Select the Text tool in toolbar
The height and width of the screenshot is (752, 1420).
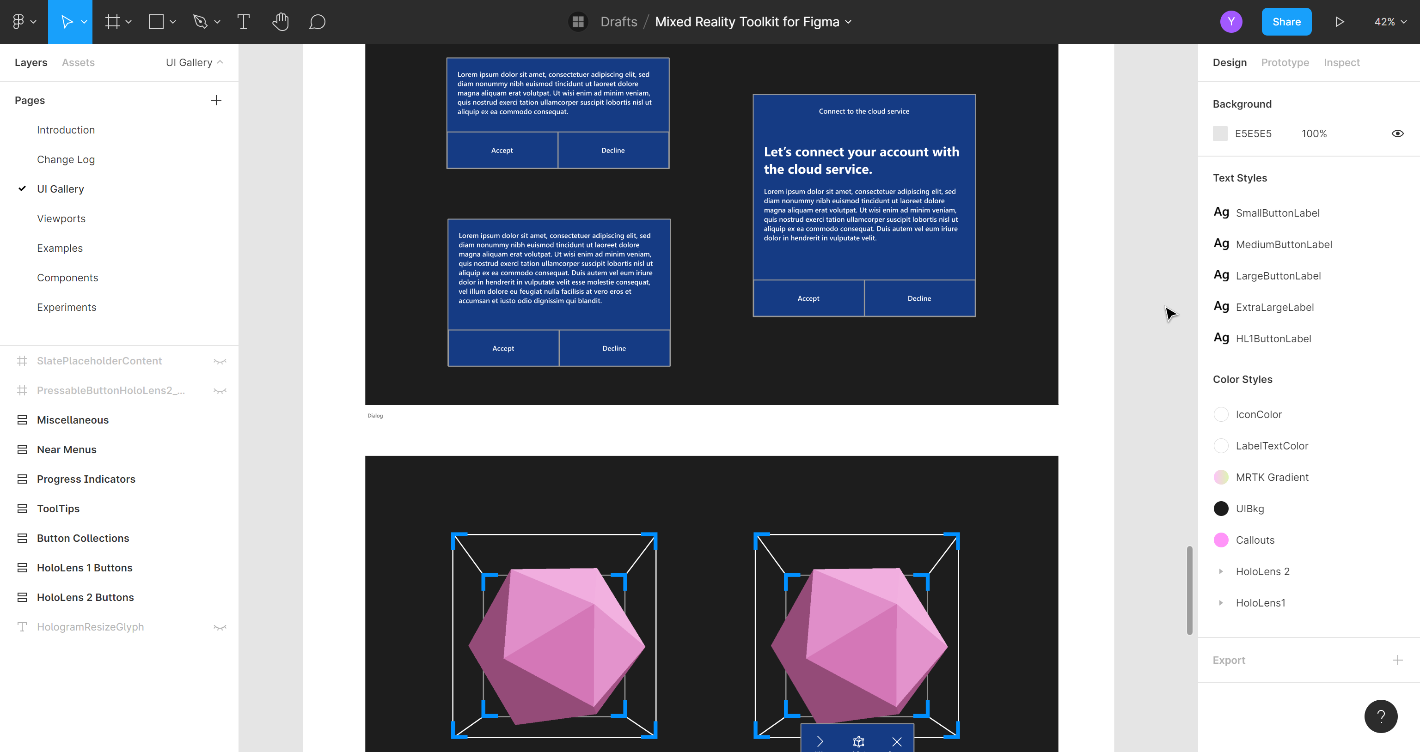[x=242, y=22]
